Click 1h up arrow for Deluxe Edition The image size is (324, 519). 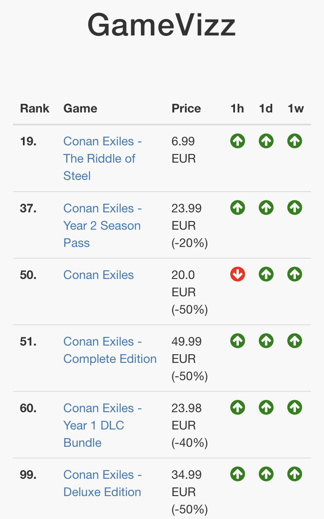[238, 474]
